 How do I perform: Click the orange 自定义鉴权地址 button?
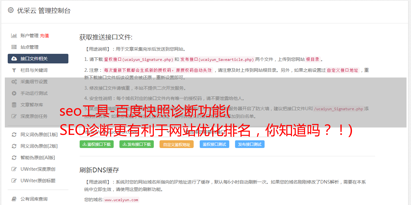pyautogui.click(x=177, y=144)
